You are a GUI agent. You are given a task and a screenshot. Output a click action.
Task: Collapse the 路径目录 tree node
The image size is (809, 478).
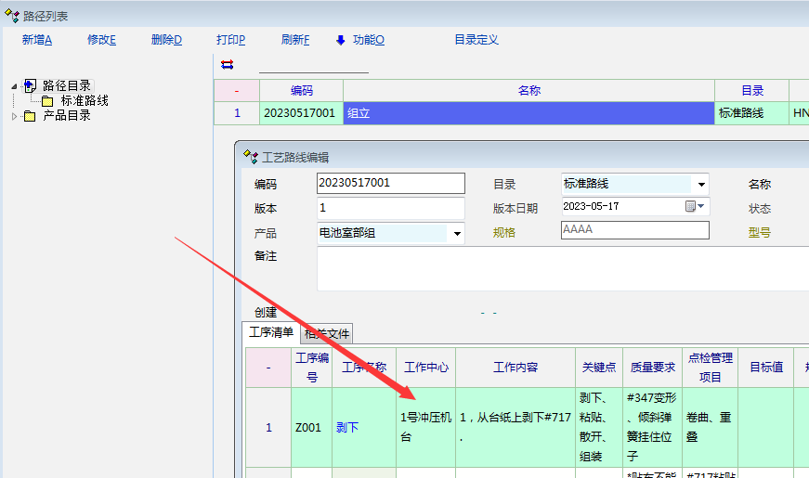[x=14, y=85]
